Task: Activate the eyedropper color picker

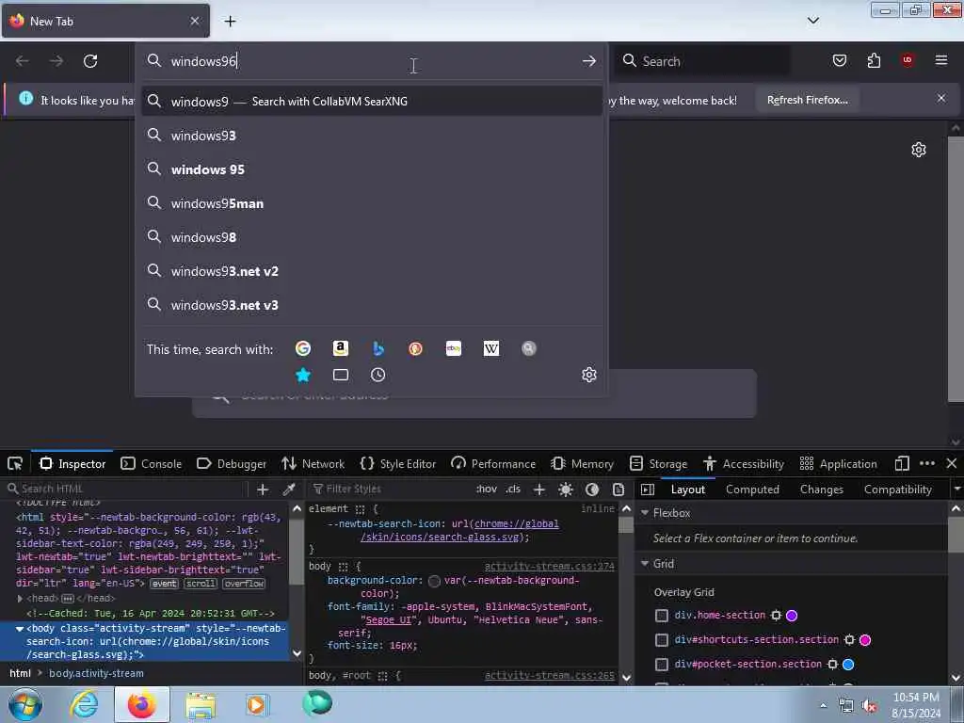Action: 288,490
